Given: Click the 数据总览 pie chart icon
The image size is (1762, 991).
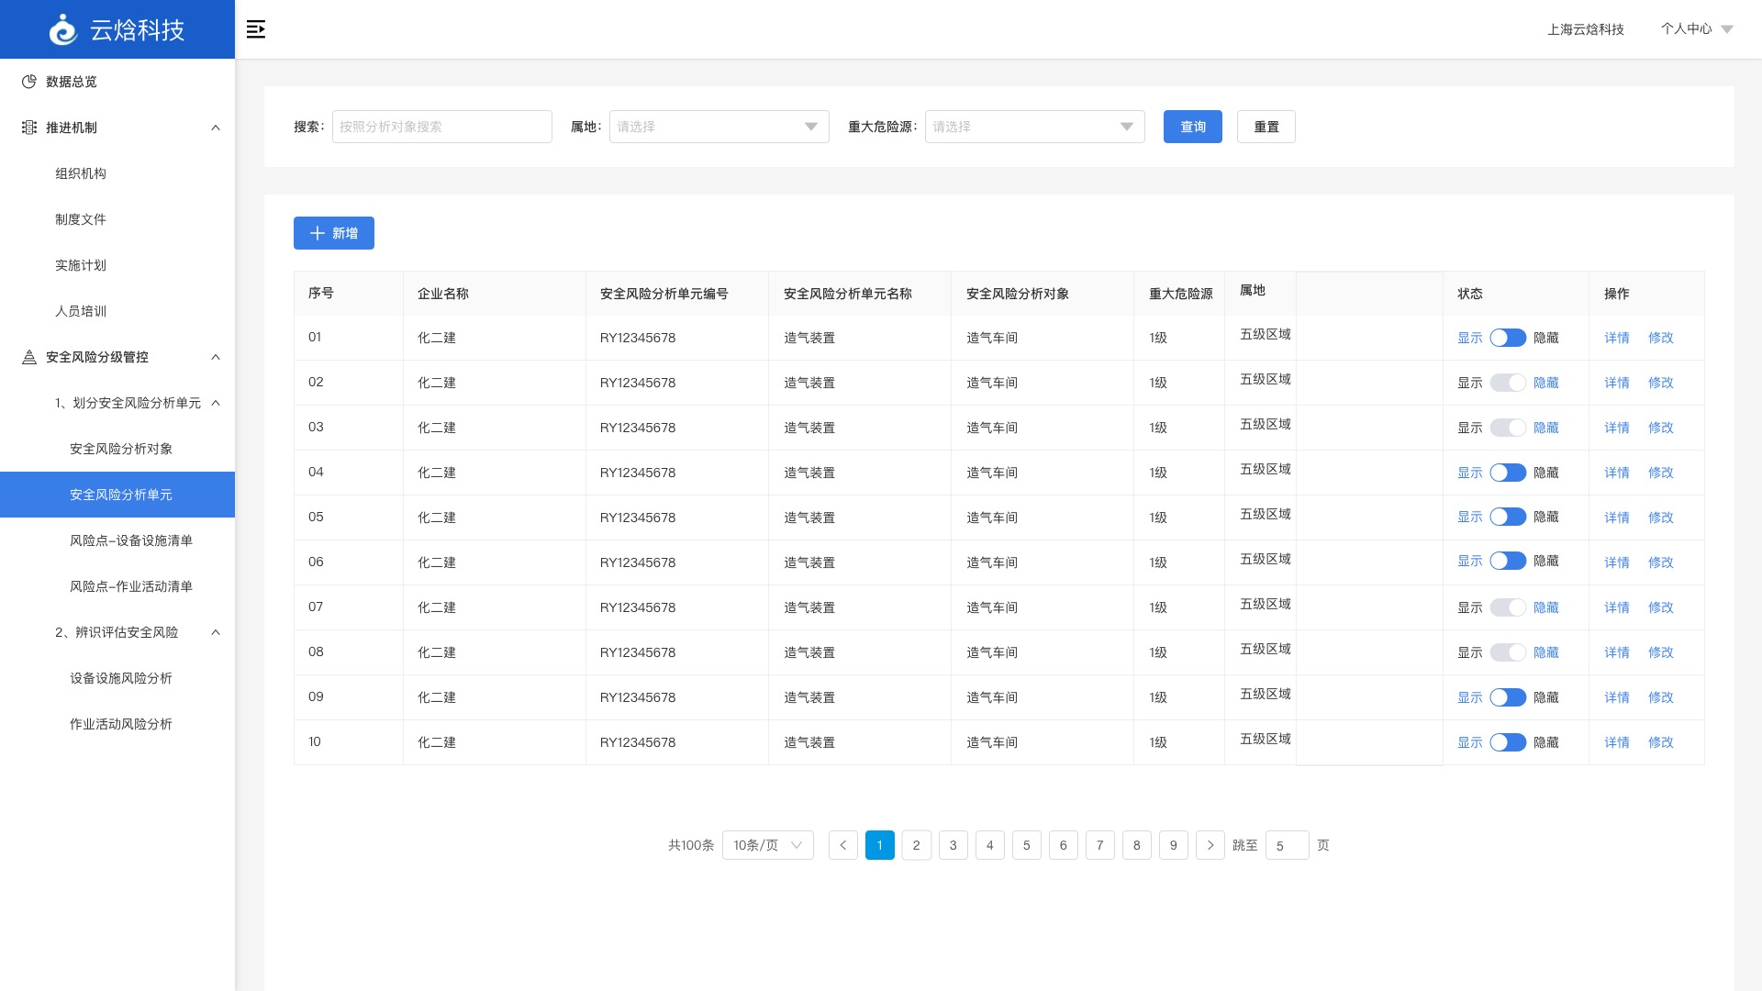Looking at the screenshot, I should (29, 82).
